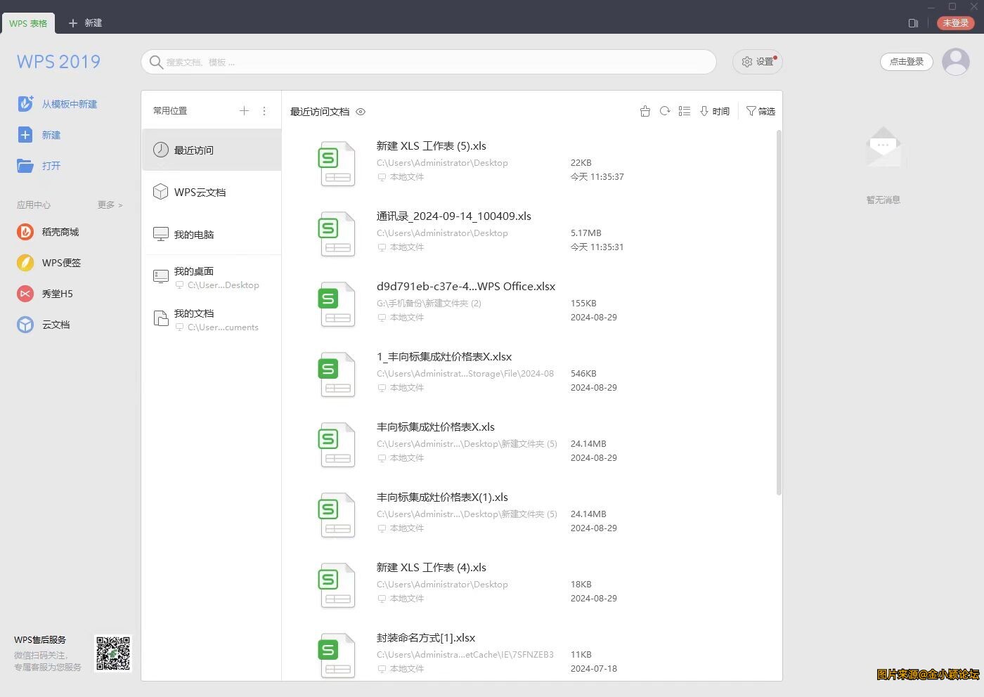
Task: Click the WPS售后服务 QR code
Action: click(x=113, y=653)
